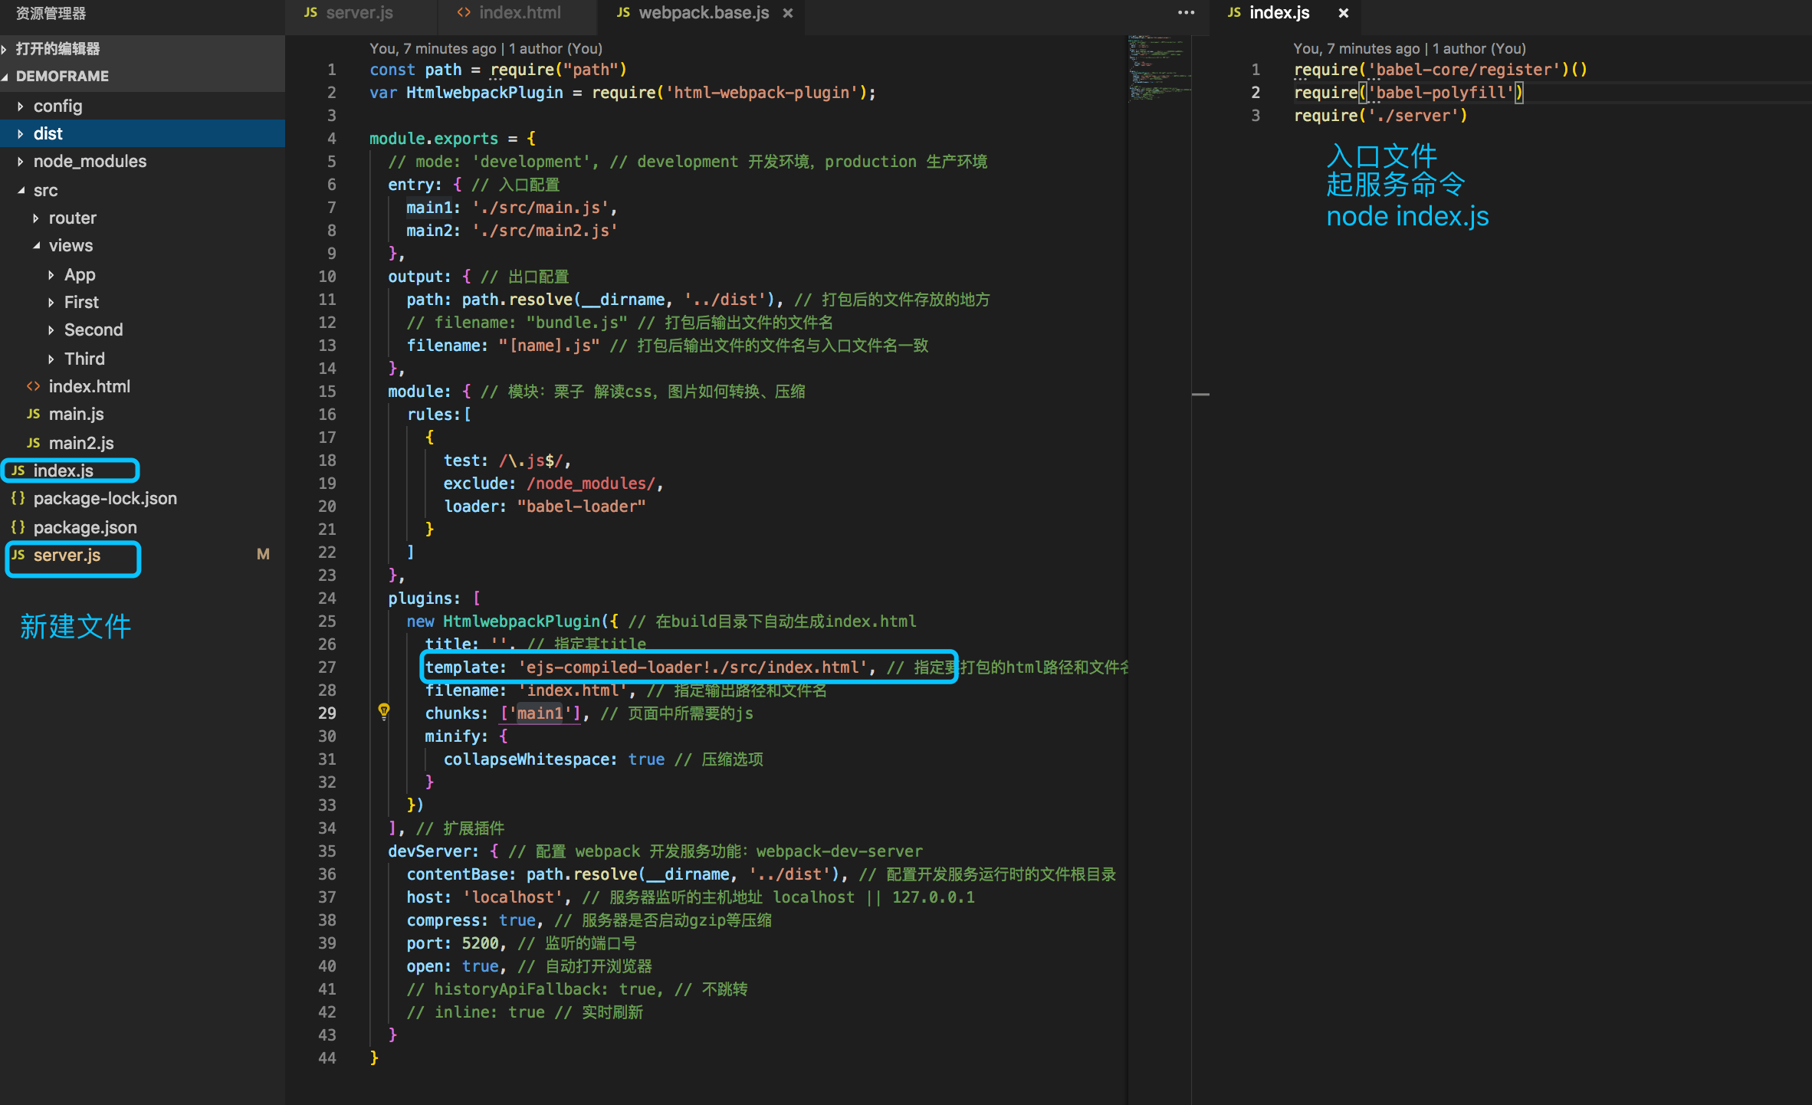Click the braces icon beside package-lock.json
This screenshot has height=1105, width=1812.
pos(18,498)
